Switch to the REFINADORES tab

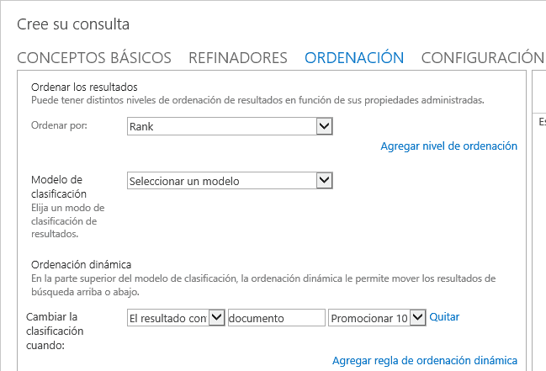click(238, 58)
